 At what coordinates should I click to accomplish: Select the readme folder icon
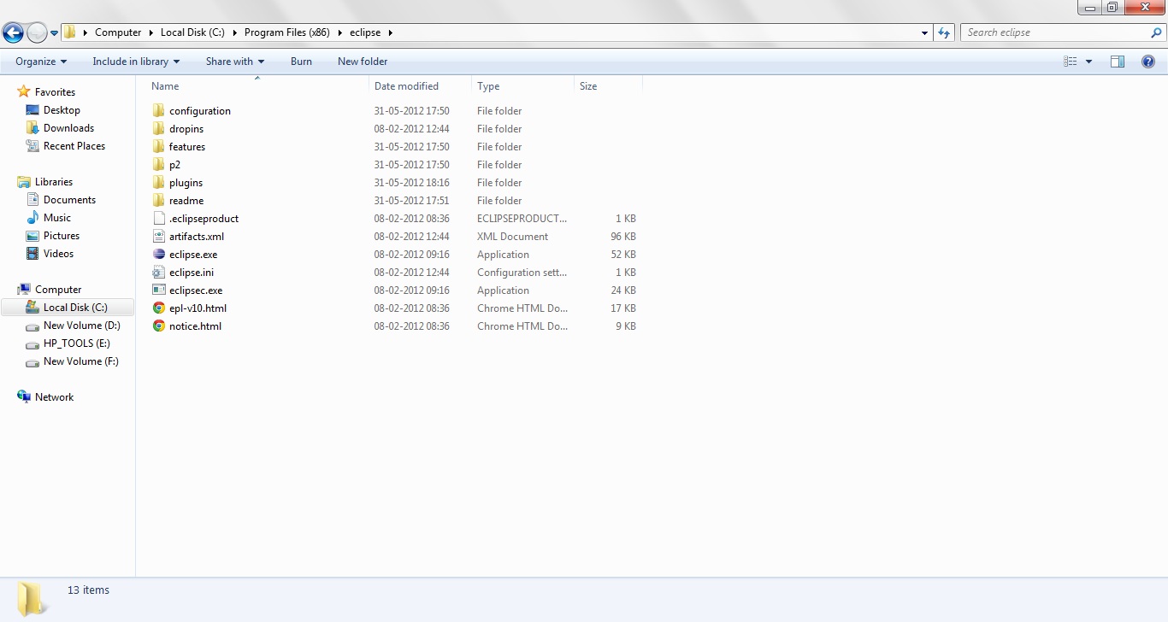click(158, 200)
